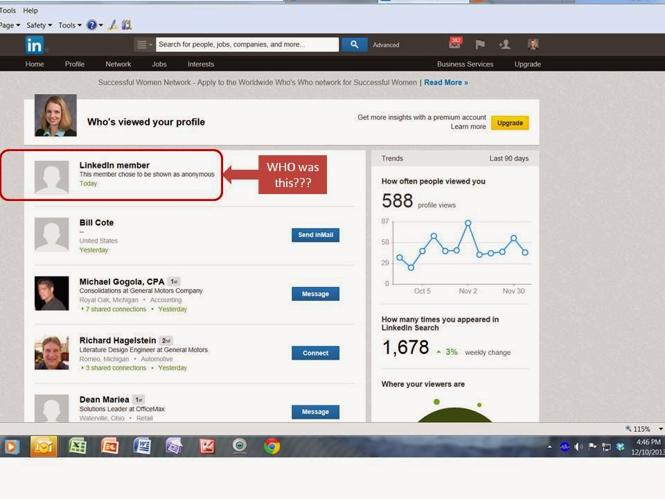
Task: Click the Upgrade button for premium
Action: click(x=511, y=123)
